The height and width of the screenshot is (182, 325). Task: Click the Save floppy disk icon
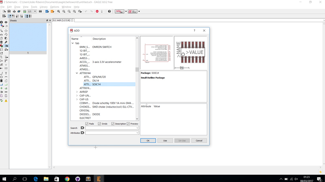[9, 11]
